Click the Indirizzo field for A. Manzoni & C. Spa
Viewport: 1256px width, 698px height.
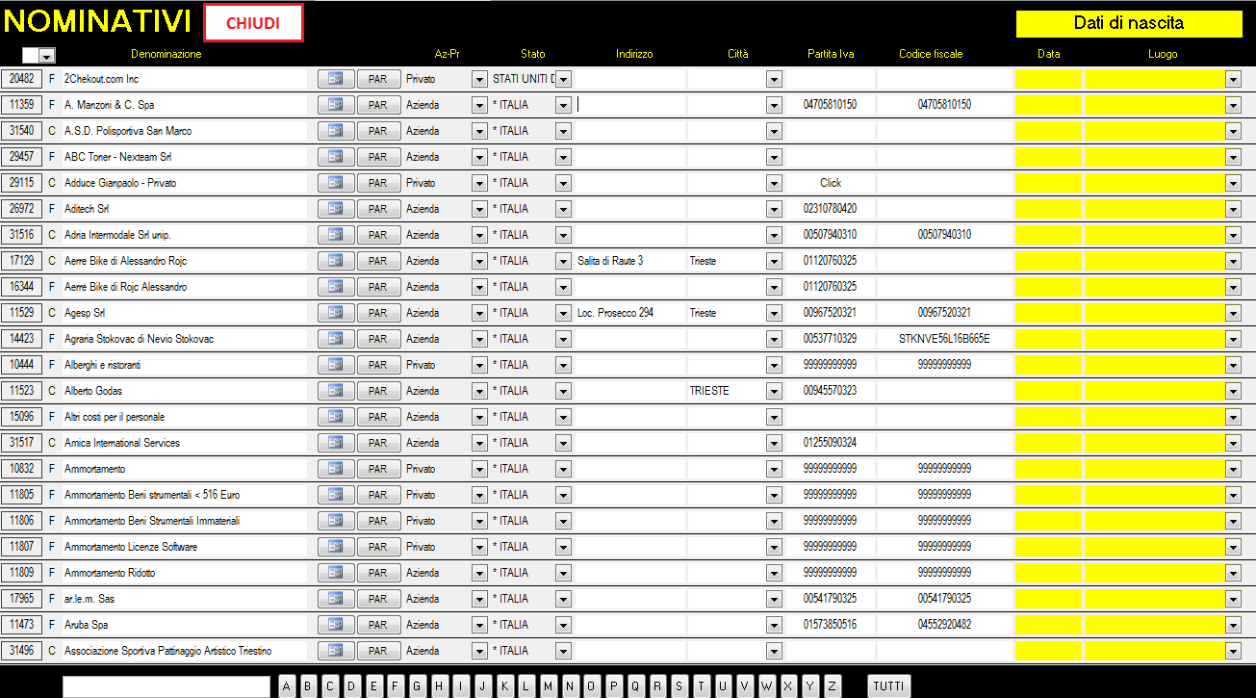coord(629,105)
